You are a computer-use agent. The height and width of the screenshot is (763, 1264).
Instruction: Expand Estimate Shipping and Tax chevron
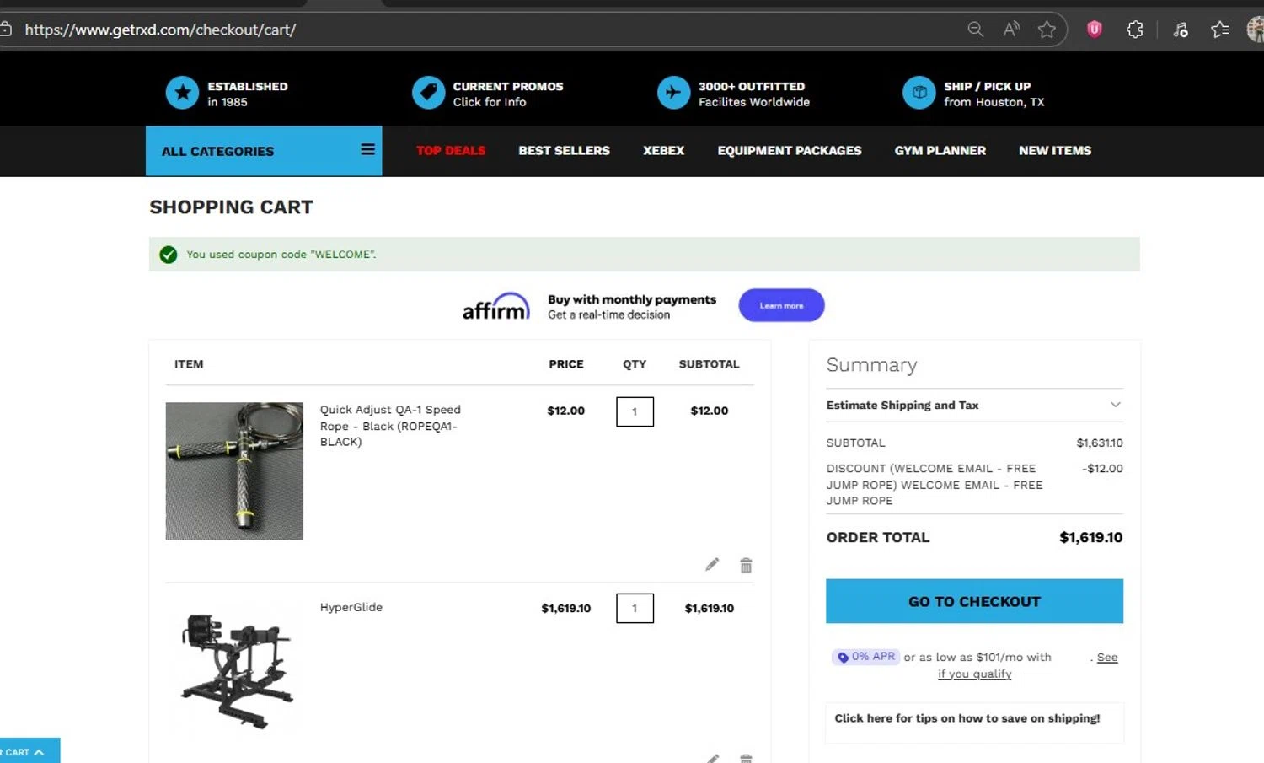(x=1116, y=405)
